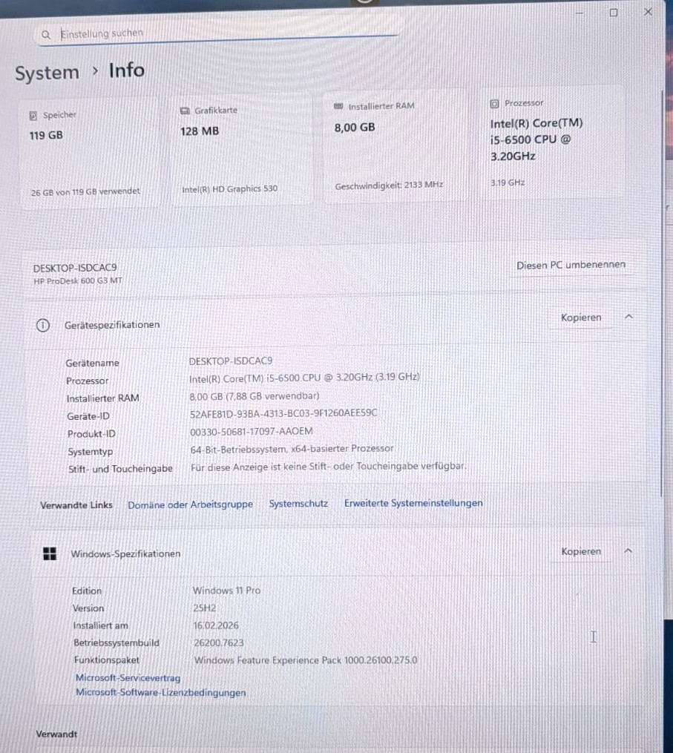
Task: Close the Settings window
Action: click(x=648, y=12)
